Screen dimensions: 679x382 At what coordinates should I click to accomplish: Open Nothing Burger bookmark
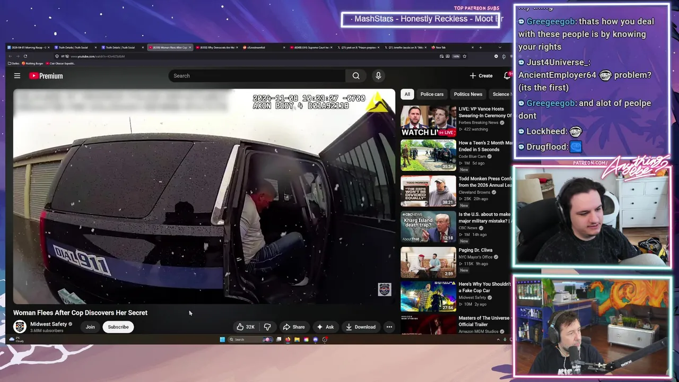(x=32, y=64)
